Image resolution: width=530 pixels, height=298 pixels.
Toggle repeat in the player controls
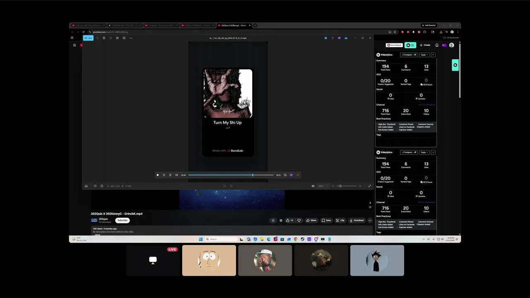click(x=285, y=175)
